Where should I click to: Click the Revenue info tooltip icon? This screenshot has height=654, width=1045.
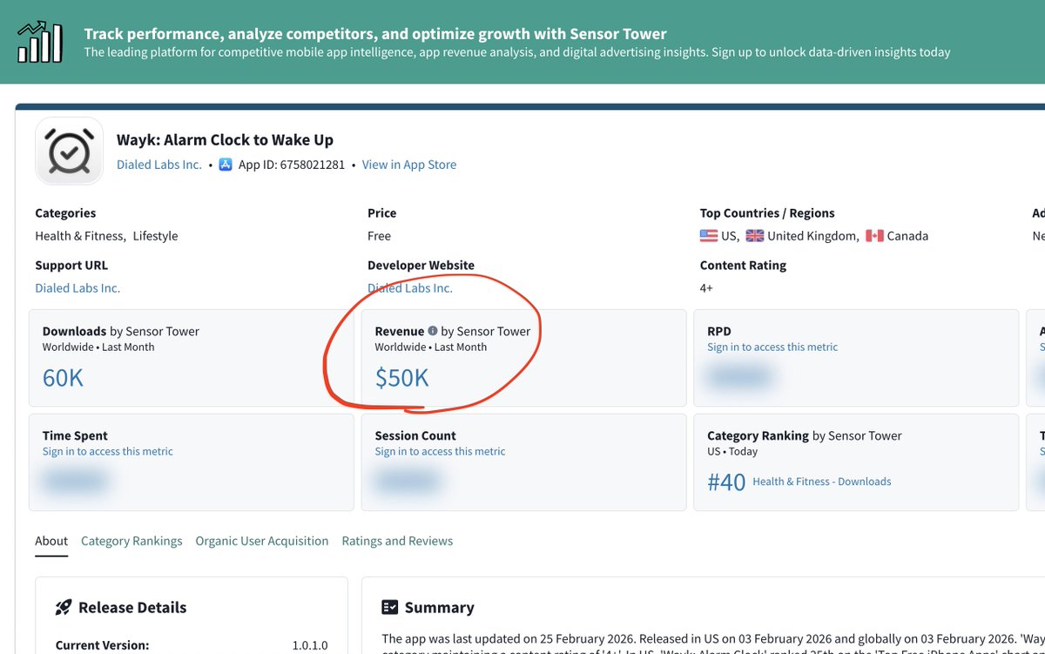[432, 331]
